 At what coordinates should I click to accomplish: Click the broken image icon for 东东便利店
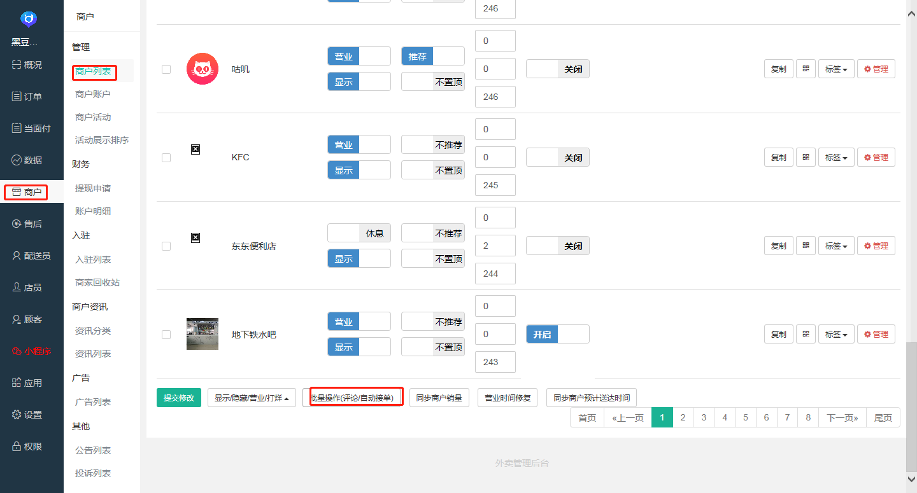click(x=195, y=237)
